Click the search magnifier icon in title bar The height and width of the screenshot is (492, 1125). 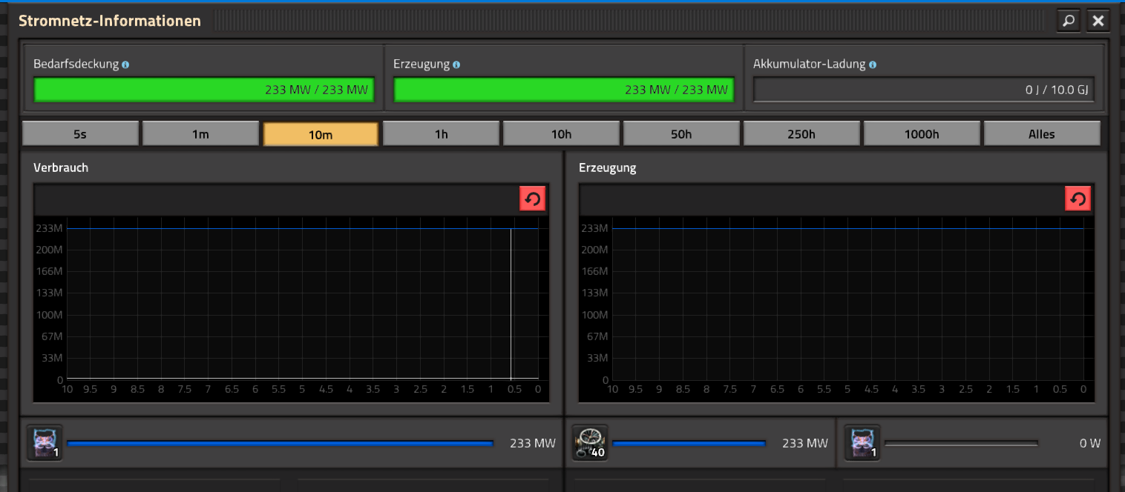click(1068, 21)
